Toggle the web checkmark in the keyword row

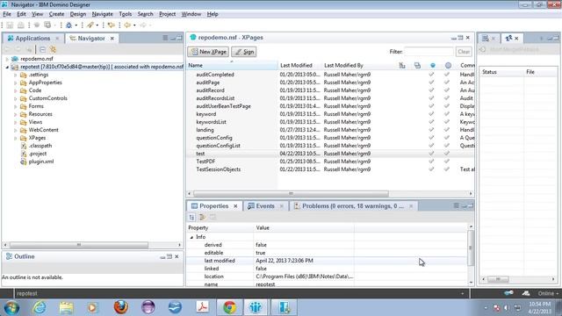point(431,114)
